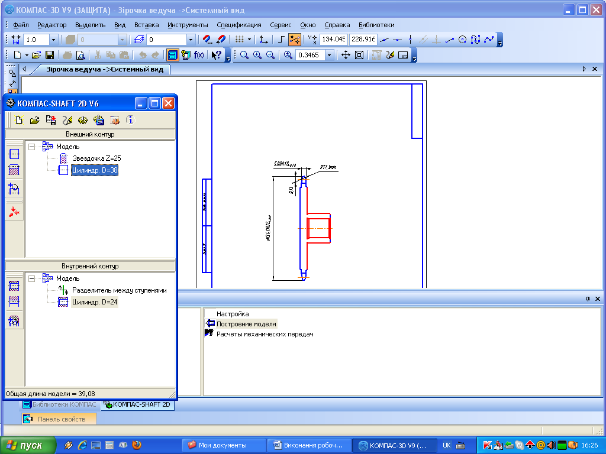The height and width of the screenshot is (454, 606).
Task: Open file icon in main KOMPAS toolbar
Action: coord(36,55)
